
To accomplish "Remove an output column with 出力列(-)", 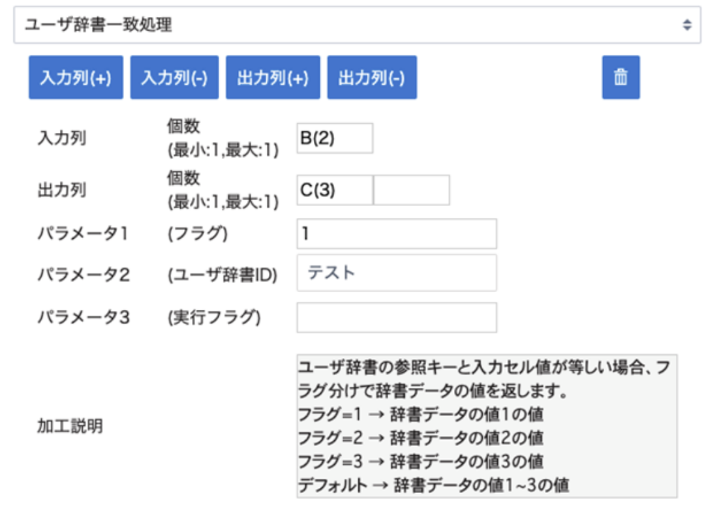I will tap(372, 78).
